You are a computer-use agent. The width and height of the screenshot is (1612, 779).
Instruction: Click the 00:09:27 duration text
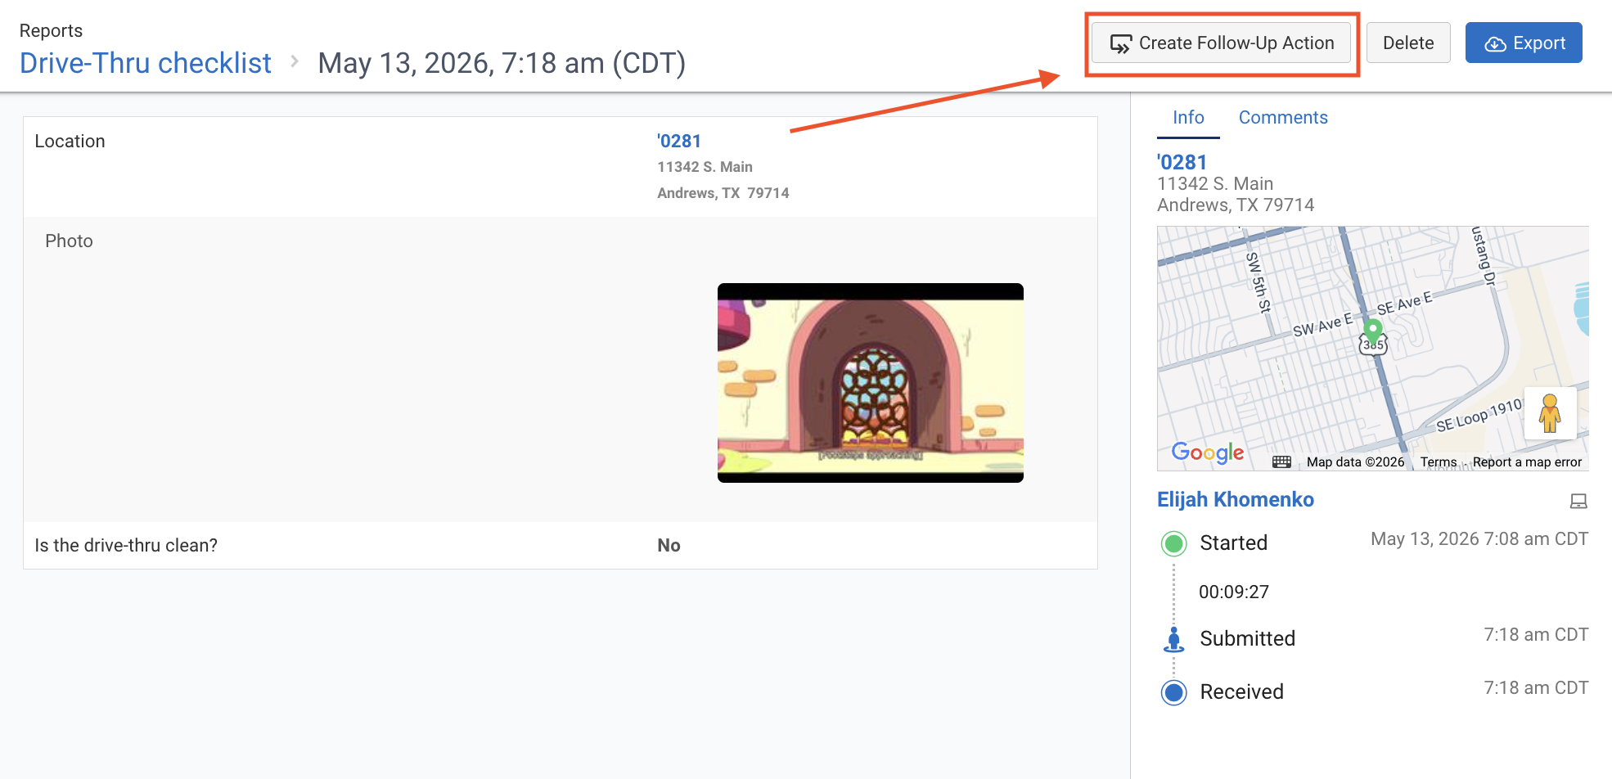1234,592
